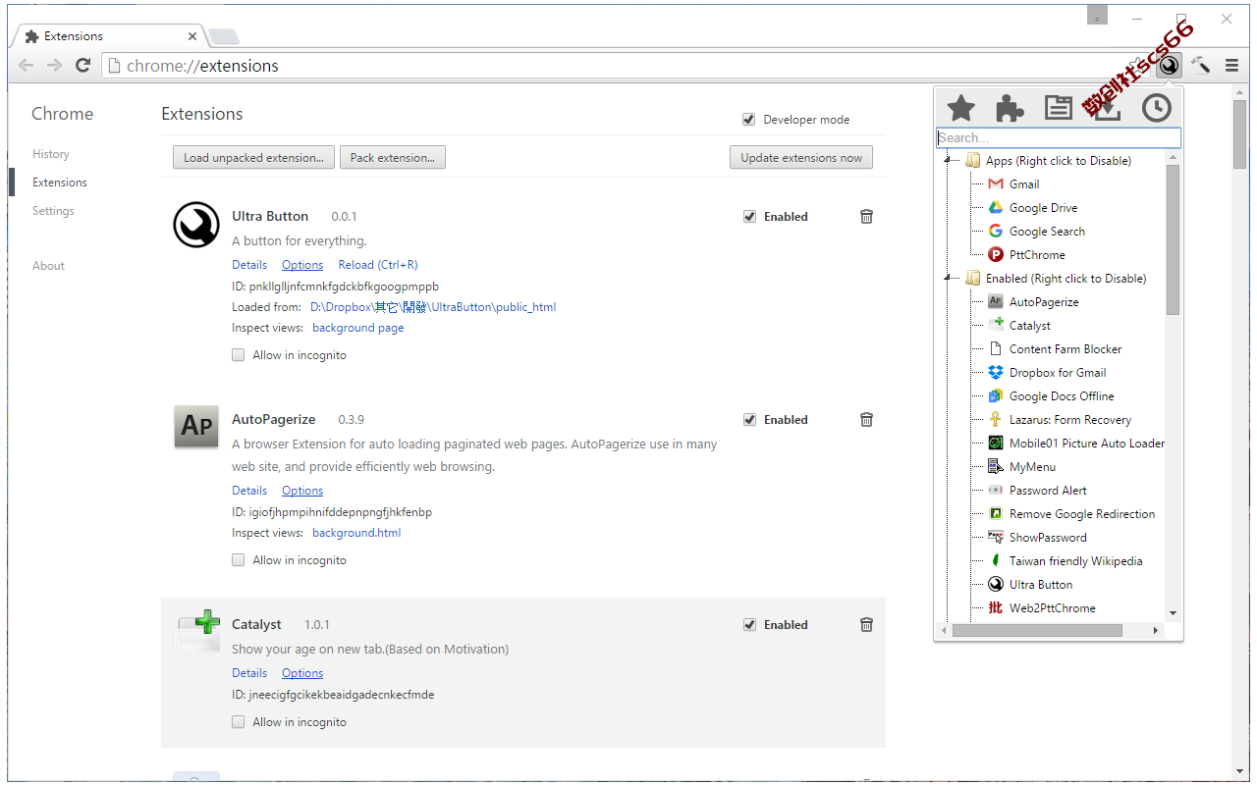Image resolution: width=1257 pixels, height=785 pixels.
Task: Open the Chrome hamburger menu
Action: pyautogui.click(x=1231, y=66)
